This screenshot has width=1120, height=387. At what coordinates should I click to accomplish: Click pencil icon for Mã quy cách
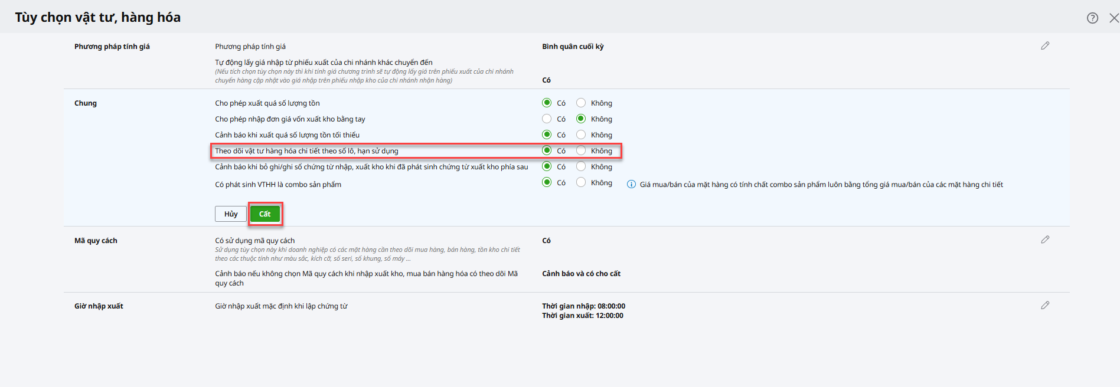1045,240
